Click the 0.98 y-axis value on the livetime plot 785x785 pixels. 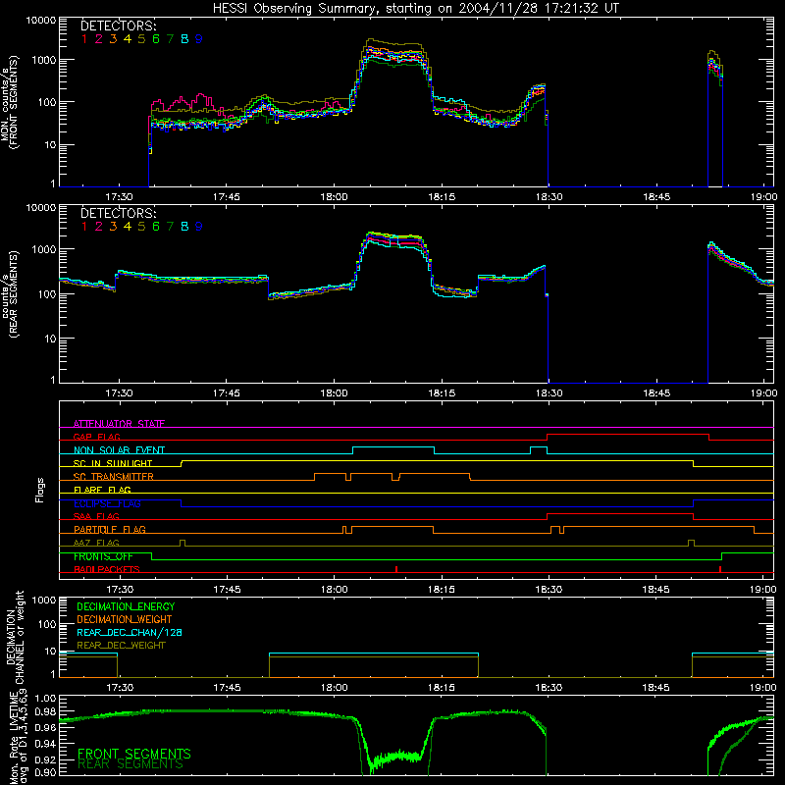(45, 711)
